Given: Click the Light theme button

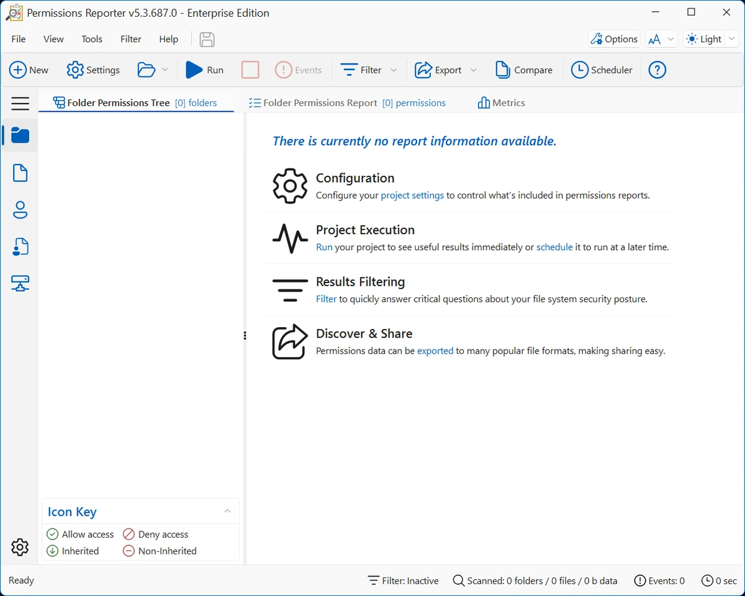Looking at the screenshot, I should (704, 39).
